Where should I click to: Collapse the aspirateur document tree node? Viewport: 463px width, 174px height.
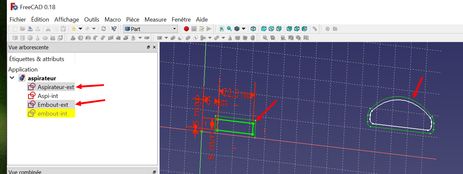12,78
